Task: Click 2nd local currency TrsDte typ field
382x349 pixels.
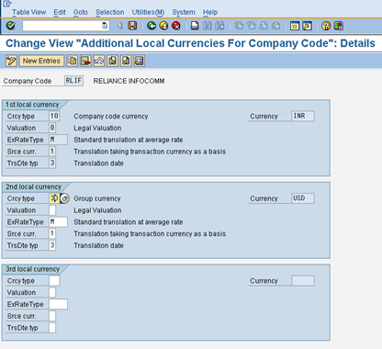Action: (x=52, y=245)
